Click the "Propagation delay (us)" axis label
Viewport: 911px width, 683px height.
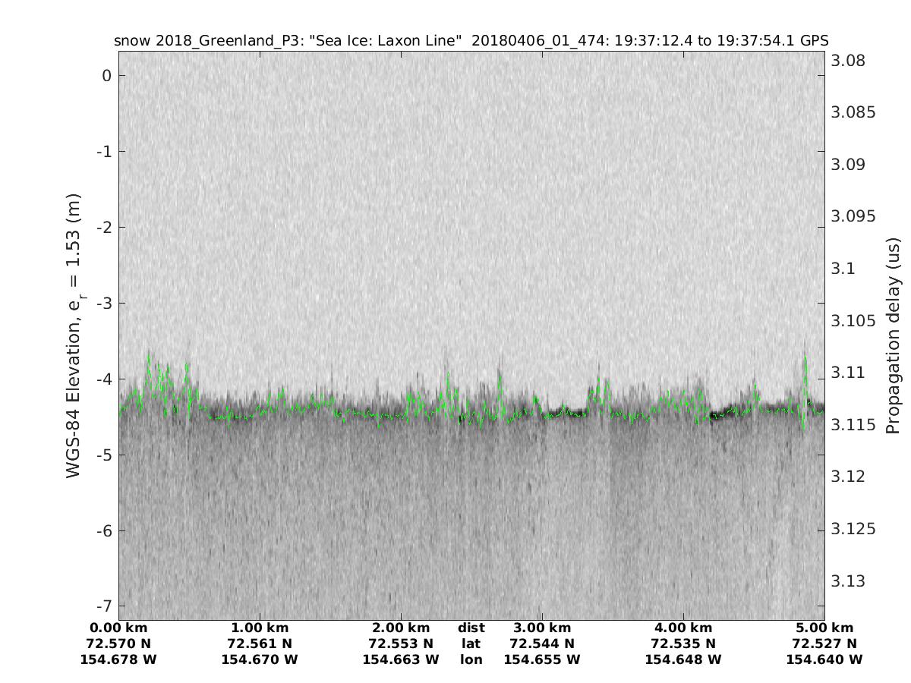click(892, 335)
